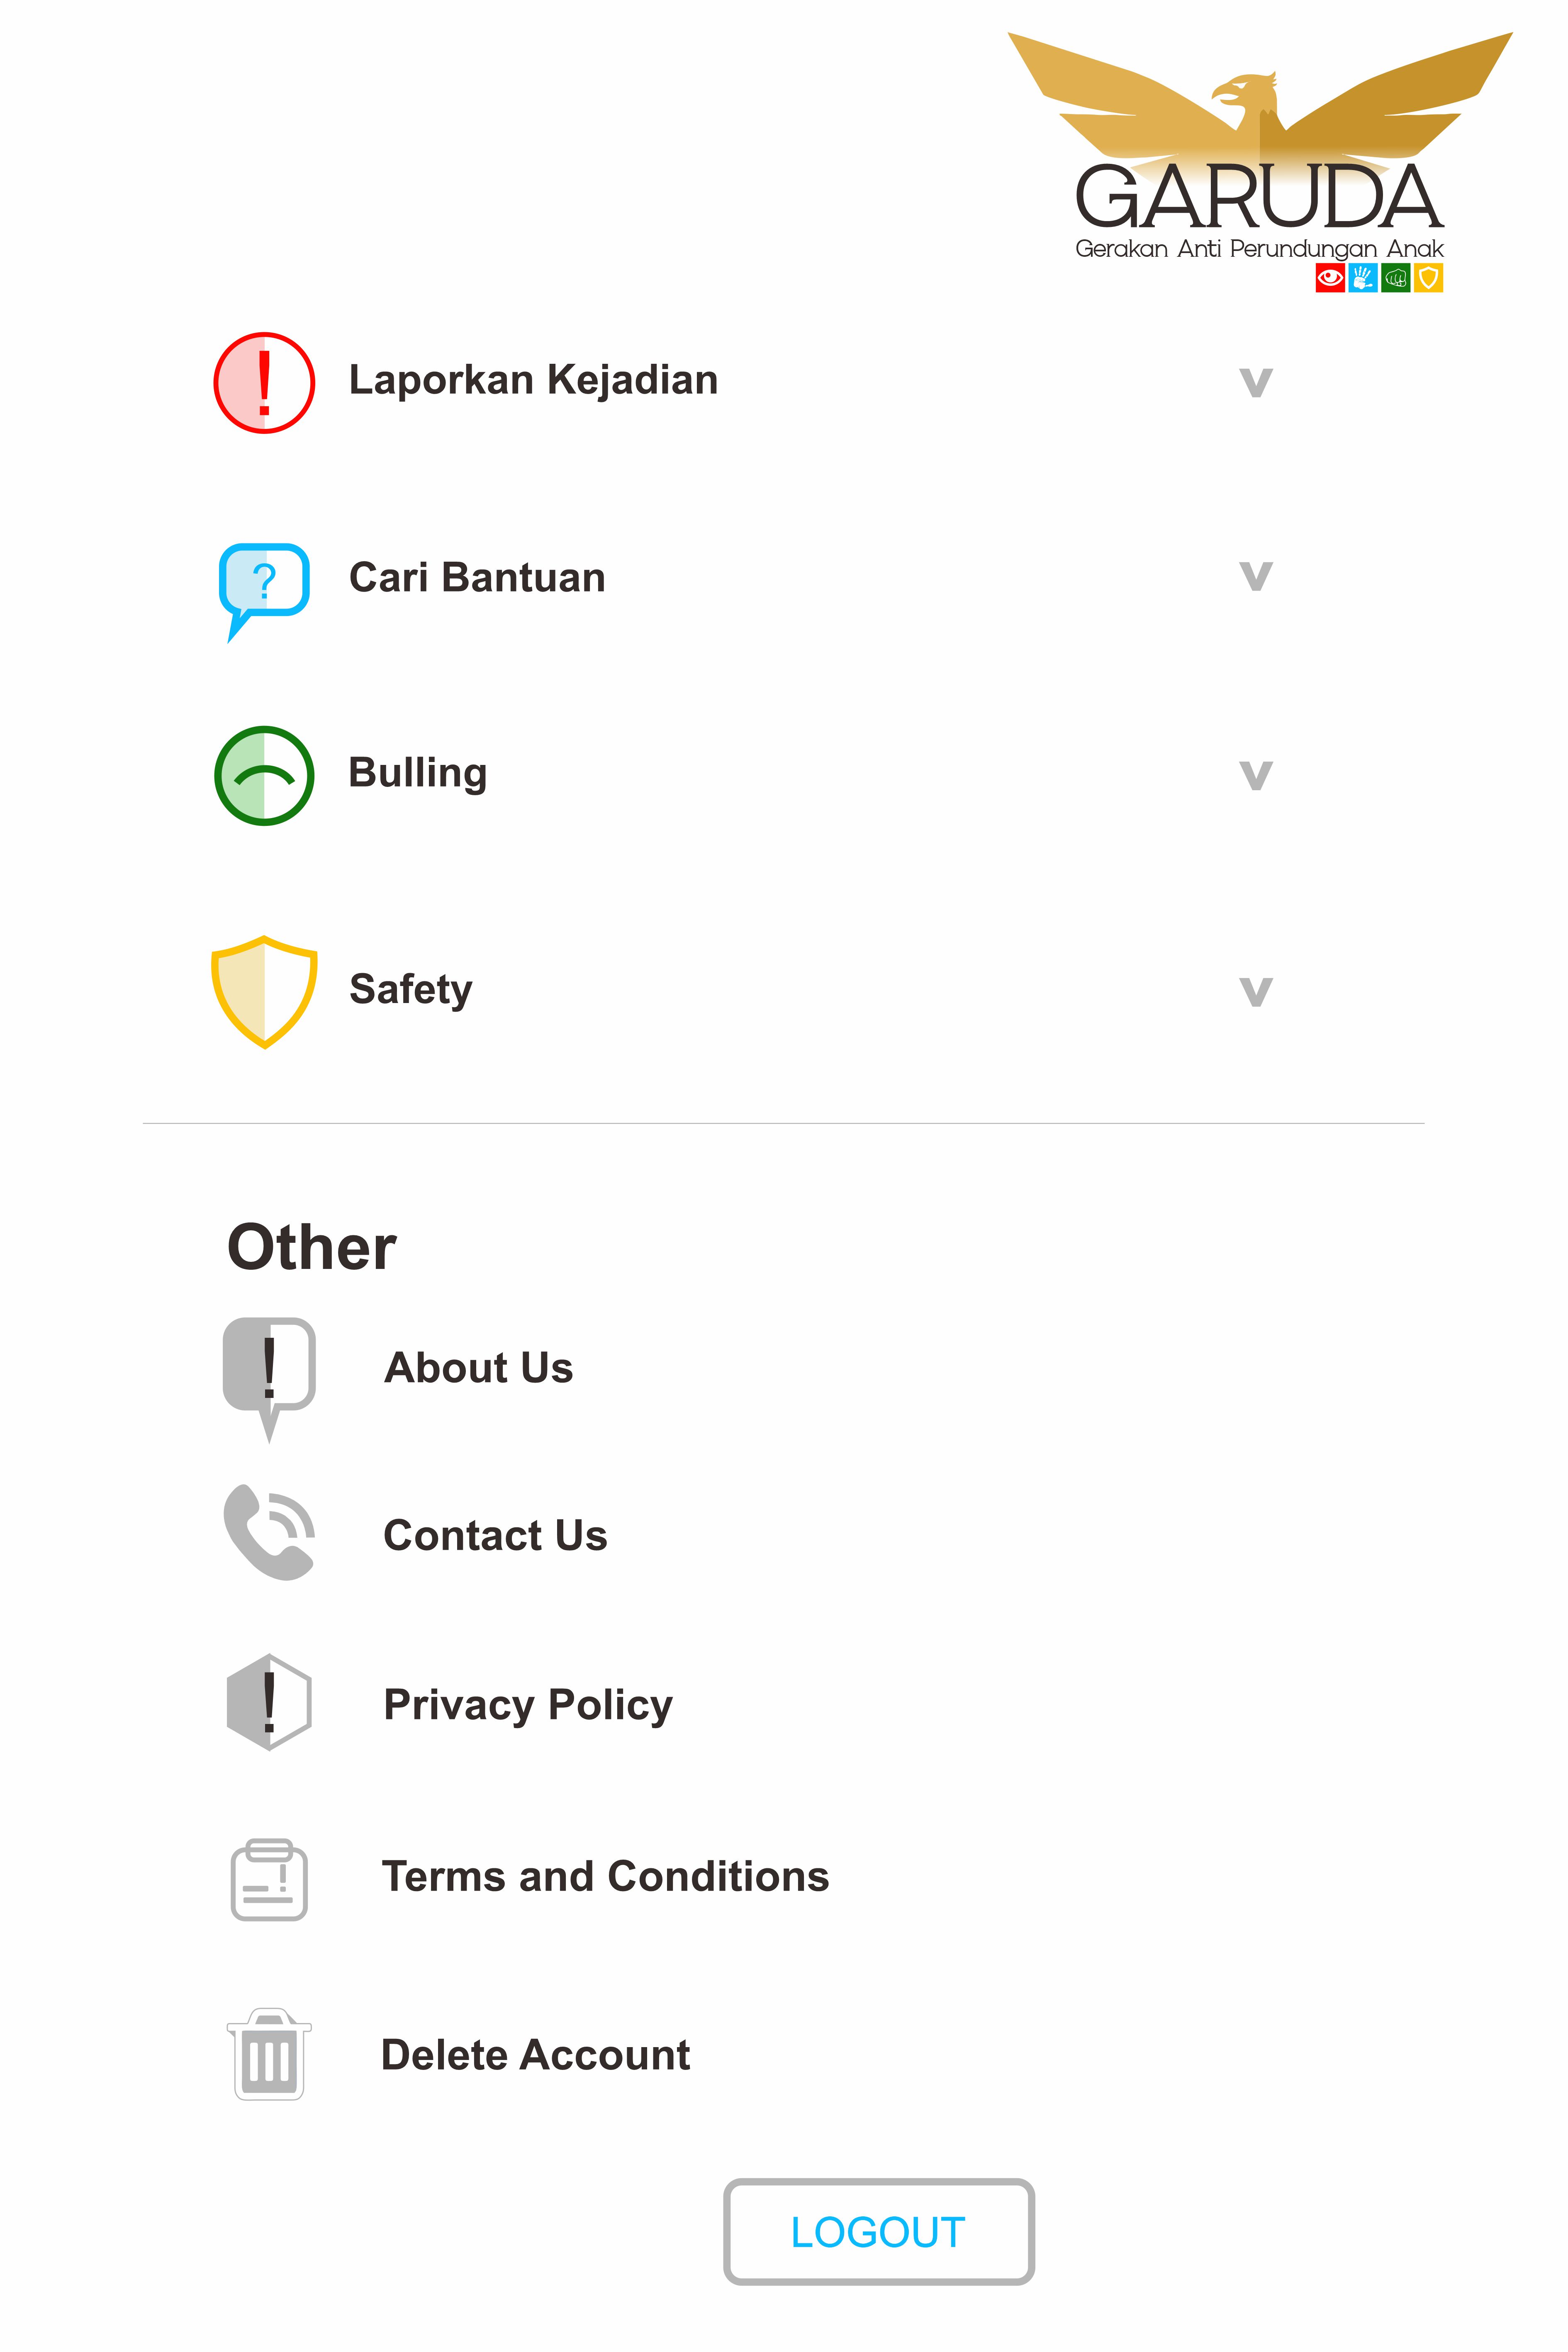The width and height of the screenshot is (1568, 2352).
Task: Select the Delete Account text
Action: (536, 2056)
